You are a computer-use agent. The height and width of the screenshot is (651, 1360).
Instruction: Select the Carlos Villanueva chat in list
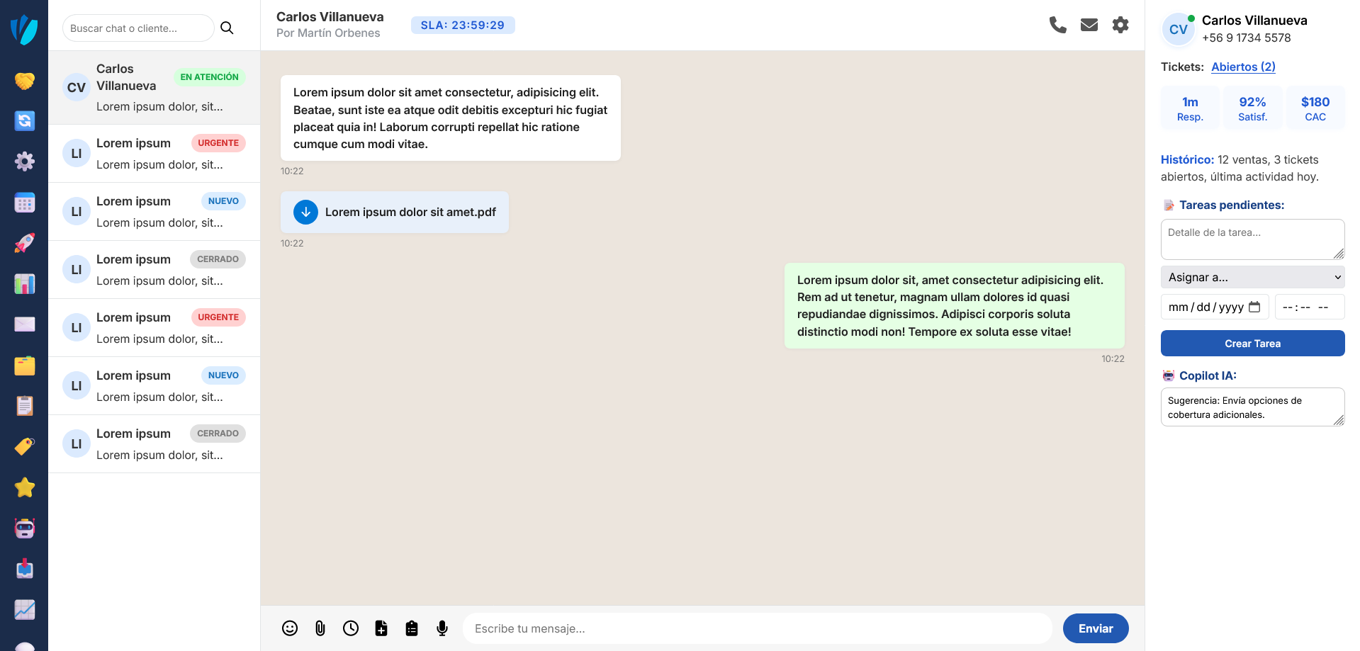pos(154,87)
